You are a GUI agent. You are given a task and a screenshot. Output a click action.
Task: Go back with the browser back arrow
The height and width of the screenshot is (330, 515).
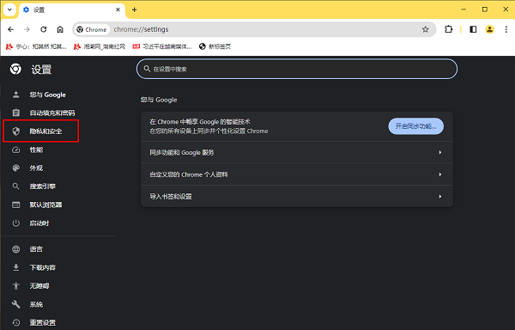[10, 29]
